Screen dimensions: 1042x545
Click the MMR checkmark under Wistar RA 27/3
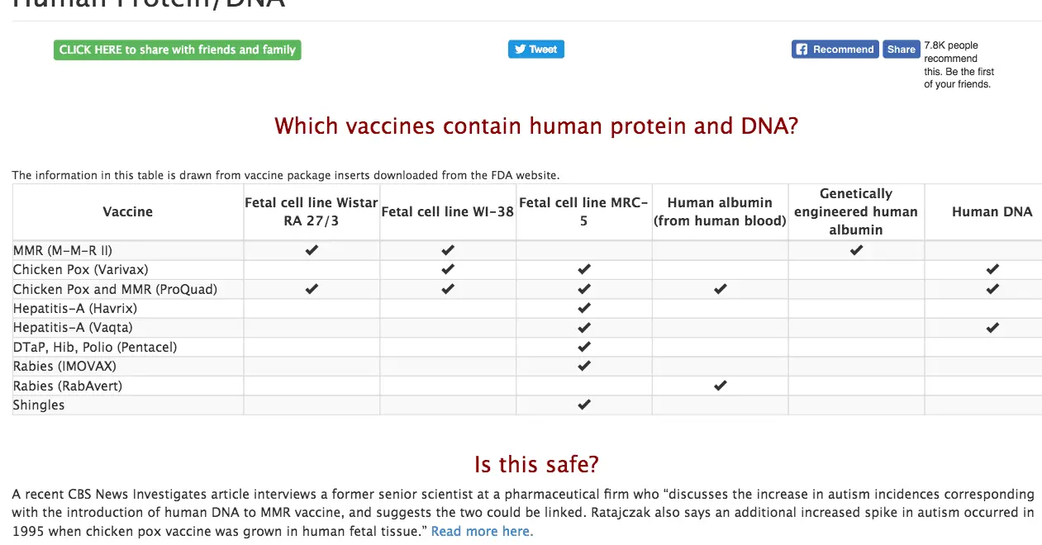[312, 250]
